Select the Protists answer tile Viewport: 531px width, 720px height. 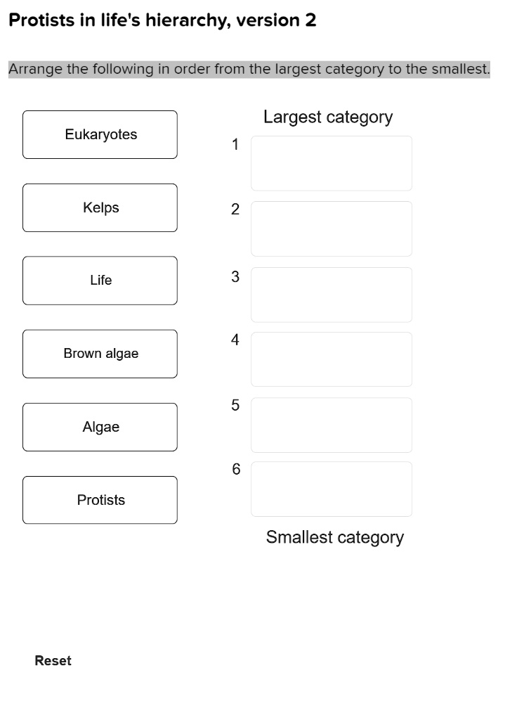click(100, 500)
